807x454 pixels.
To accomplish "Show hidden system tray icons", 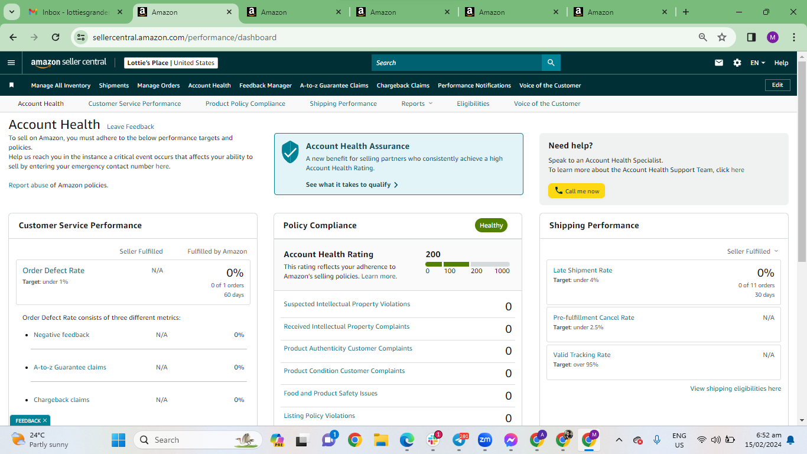I will (x=619, y=440).
